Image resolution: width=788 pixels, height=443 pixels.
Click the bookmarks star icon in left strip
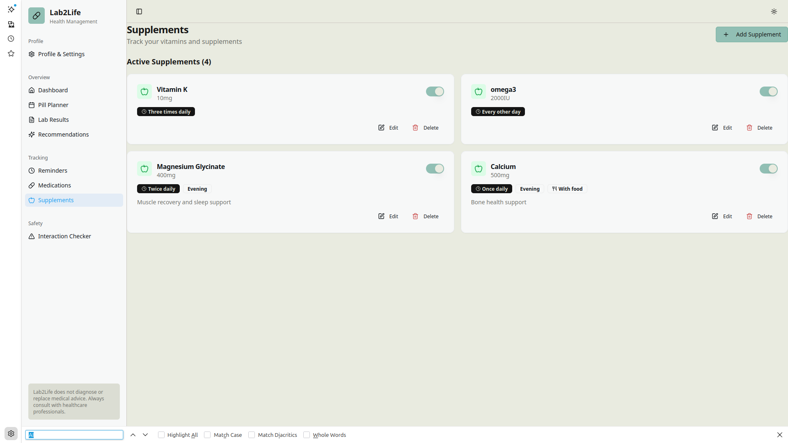point(11,53)
